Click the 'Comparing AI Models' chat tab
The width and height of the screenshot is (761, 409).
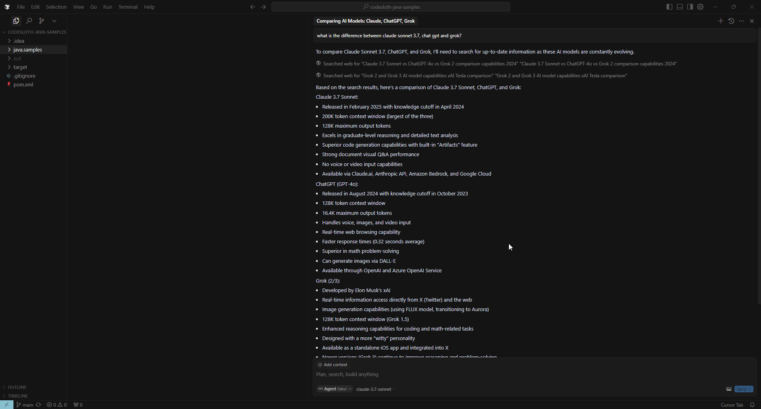pos(365,21)
